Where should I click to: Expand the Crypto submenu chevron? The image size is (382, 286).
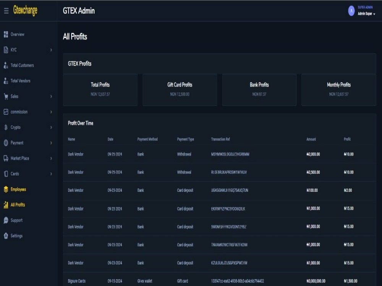(x=51, y=127)
